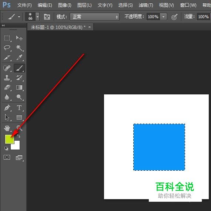Reset default foreground and background colors
This screenshot has width=211, height=211.
(x=6, y=148)
